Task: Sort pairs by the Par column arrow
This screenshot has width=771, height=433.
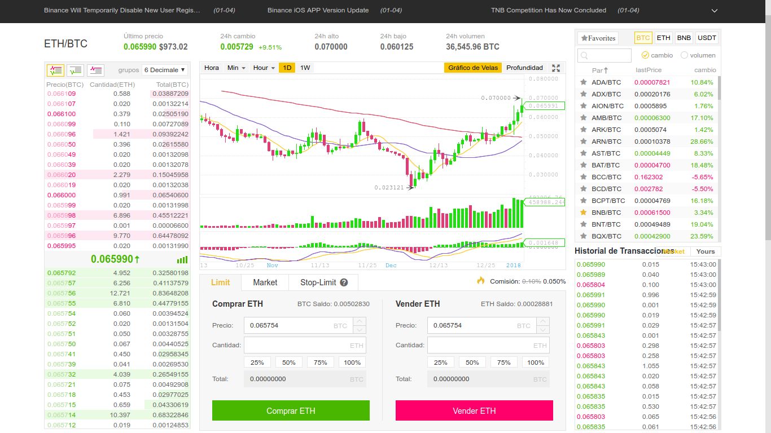Action: pos(606,70)
